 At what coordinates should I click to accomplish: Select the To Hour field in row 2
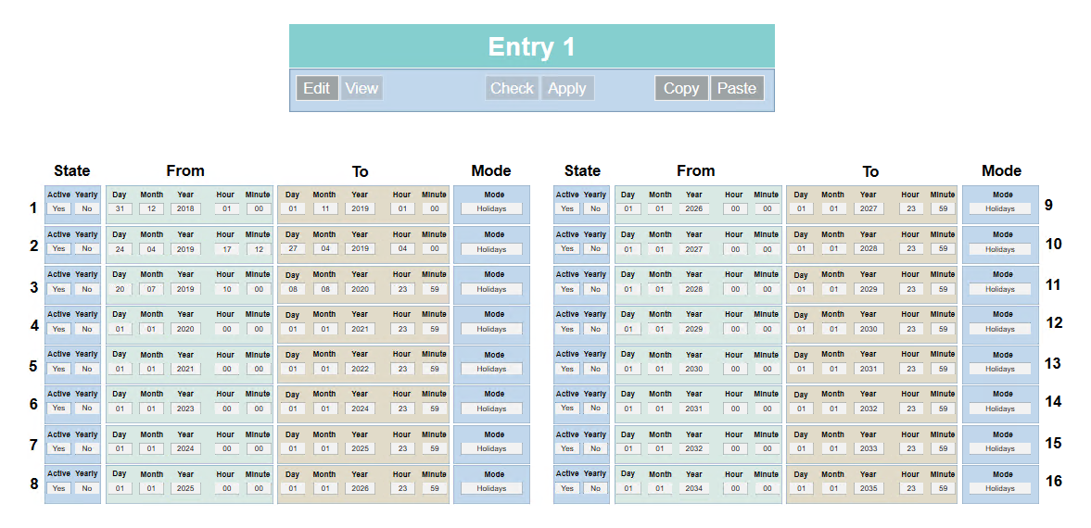[401, 249]
